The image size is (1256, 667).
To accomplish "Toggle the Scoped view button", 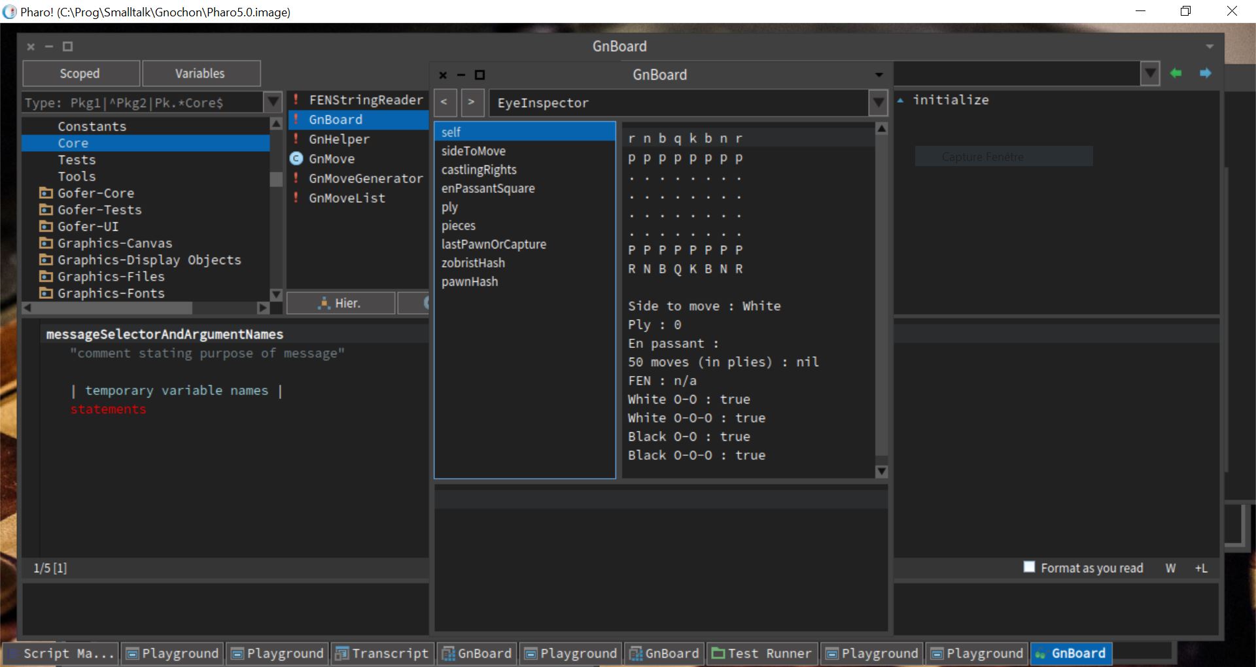I will [81, 73].
